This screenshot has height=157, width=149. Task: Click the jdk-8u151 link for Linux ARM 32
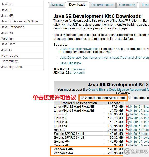[139, 107]
